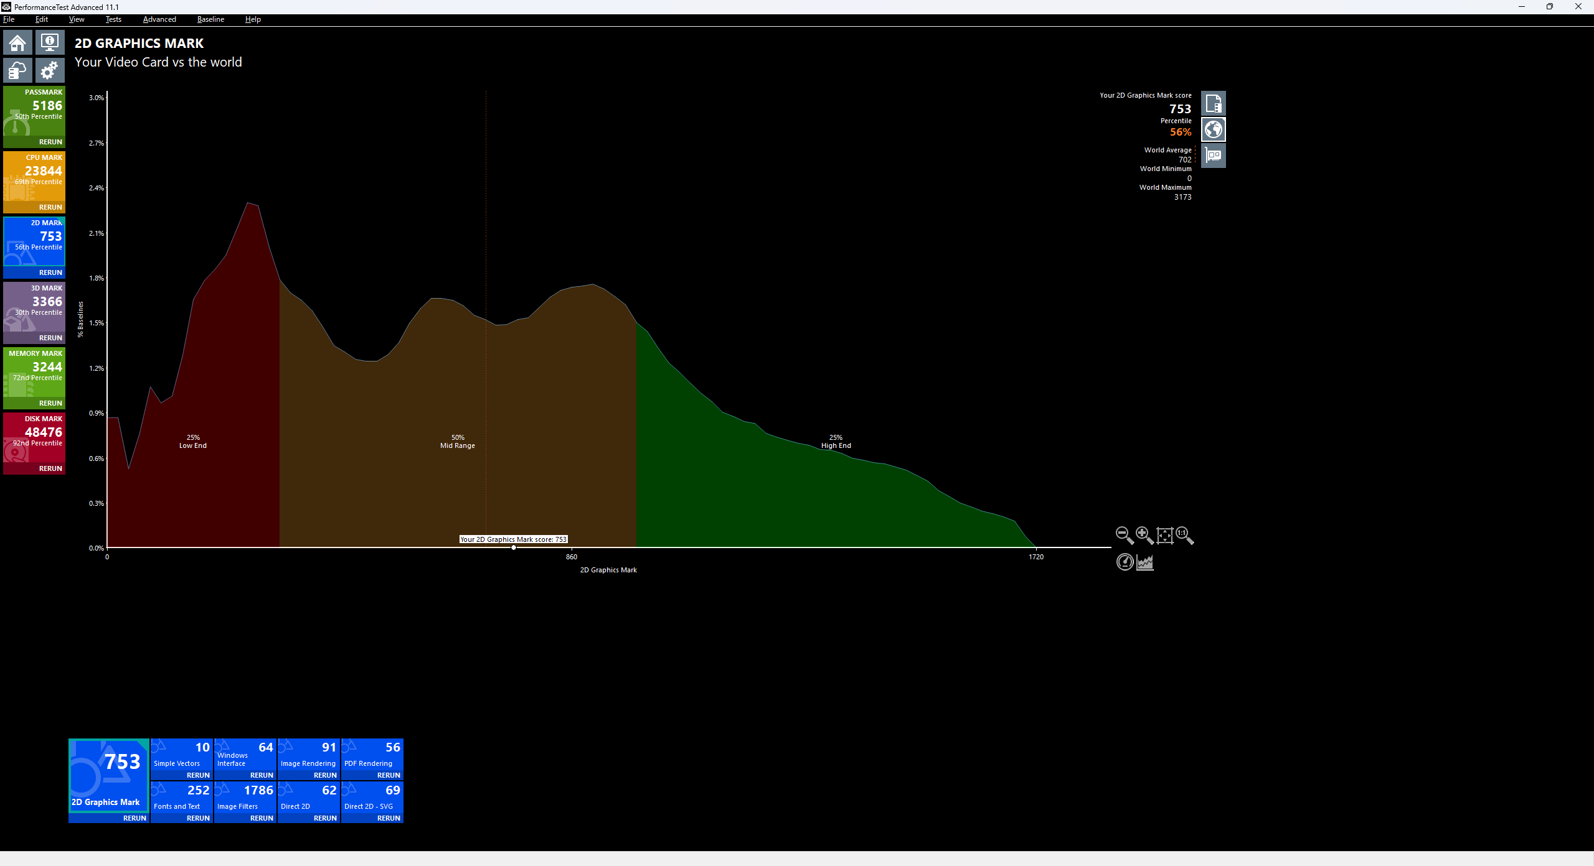Click the video card model comparison icon

(x=1213, y=156)
